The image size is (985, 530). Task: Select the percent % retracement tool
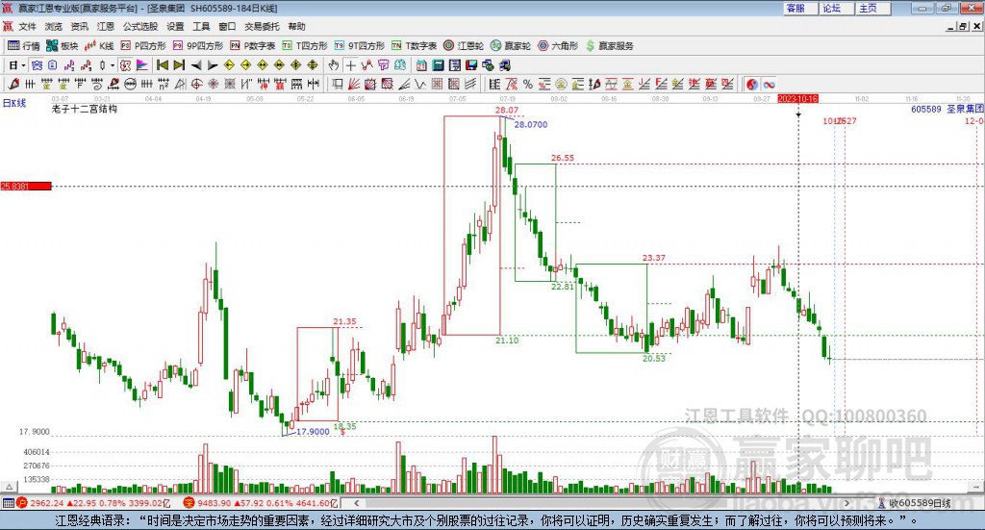pos(528,84)
